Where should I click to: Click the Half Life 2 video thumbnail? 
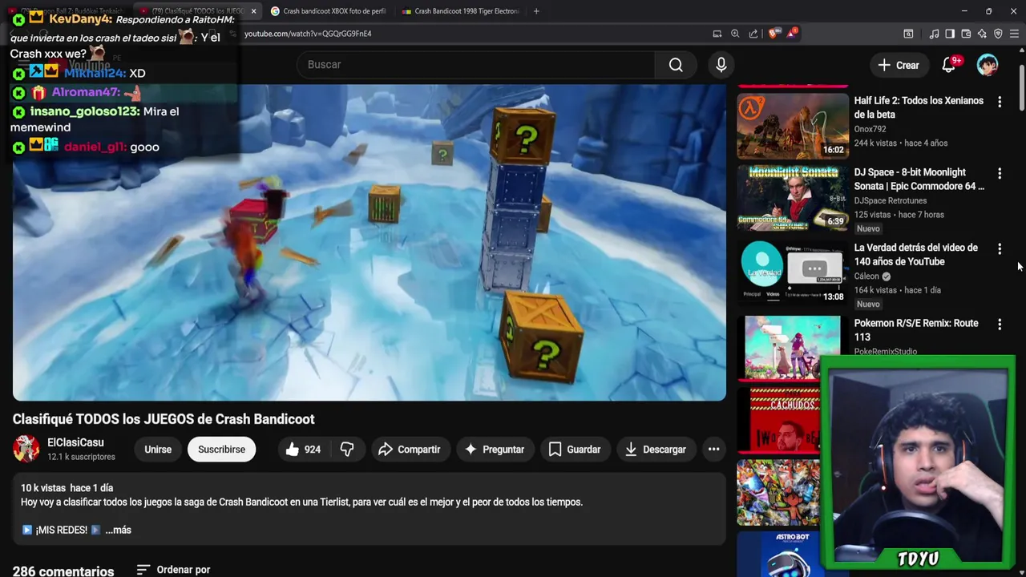click(793, 126)
